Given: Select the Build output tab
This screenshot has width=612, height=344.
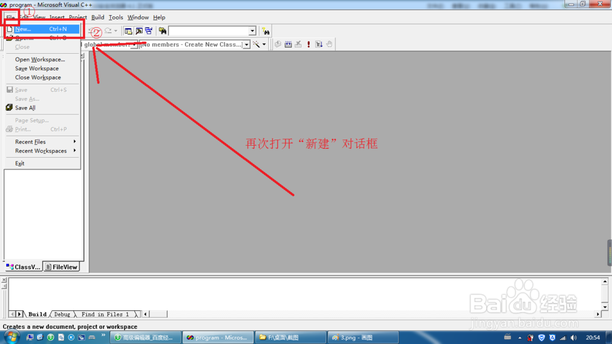Looking at the screenshot, I should [37, 315].
